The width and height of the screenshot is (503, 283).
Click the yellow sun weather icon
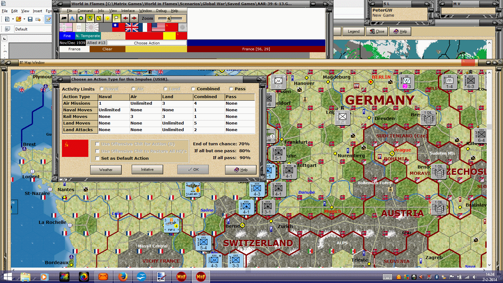[108, 18]
